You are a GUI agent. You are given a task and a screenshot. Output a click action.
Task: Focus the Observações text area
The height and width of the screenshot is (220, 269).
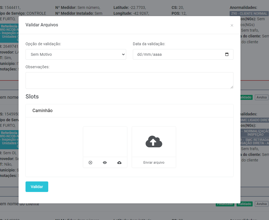129,80
